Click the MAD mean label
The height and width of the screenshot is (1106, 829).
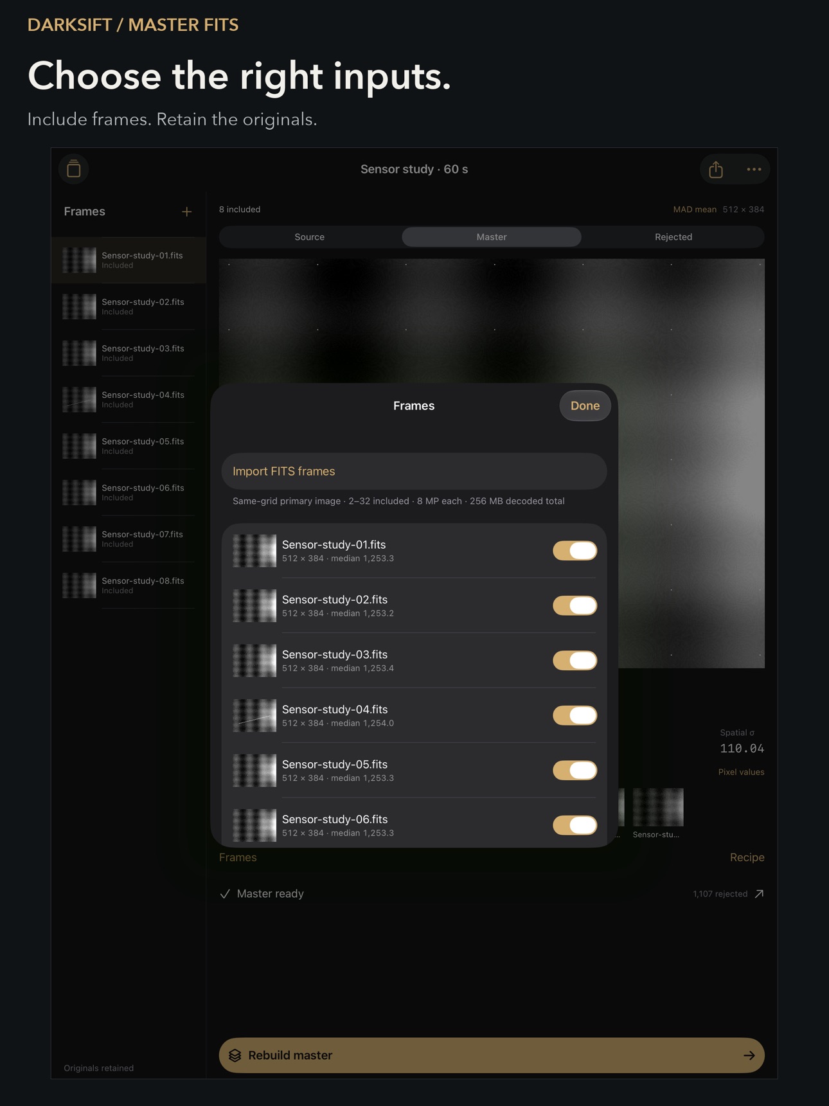(x=695, y=210)
